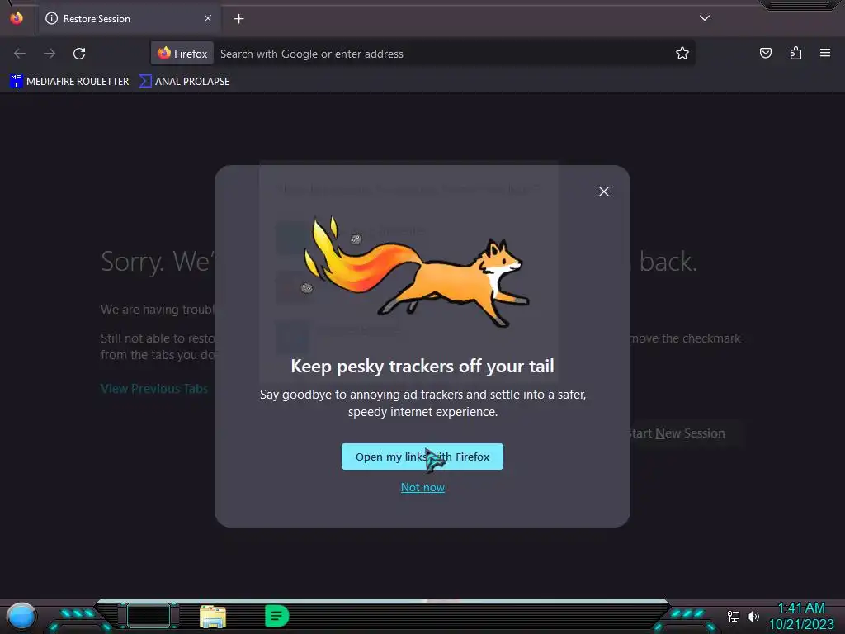Select the active window taskbar button

pyautogui.click(x=149, y=615)
